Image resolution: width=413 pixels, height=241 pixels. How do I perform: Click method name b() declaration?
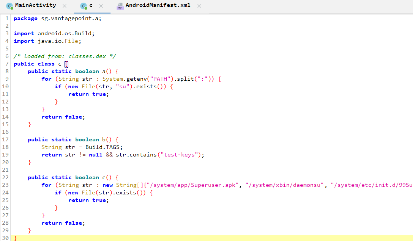(x=107, y=139)
